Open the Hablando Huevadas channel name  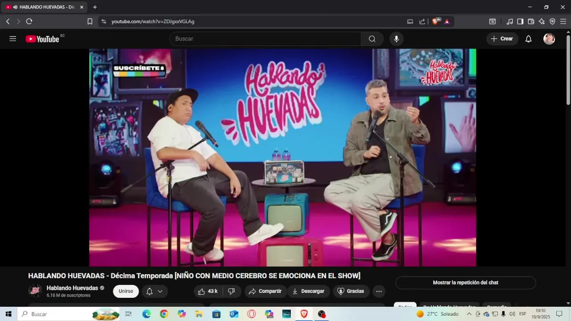[72, 288]
